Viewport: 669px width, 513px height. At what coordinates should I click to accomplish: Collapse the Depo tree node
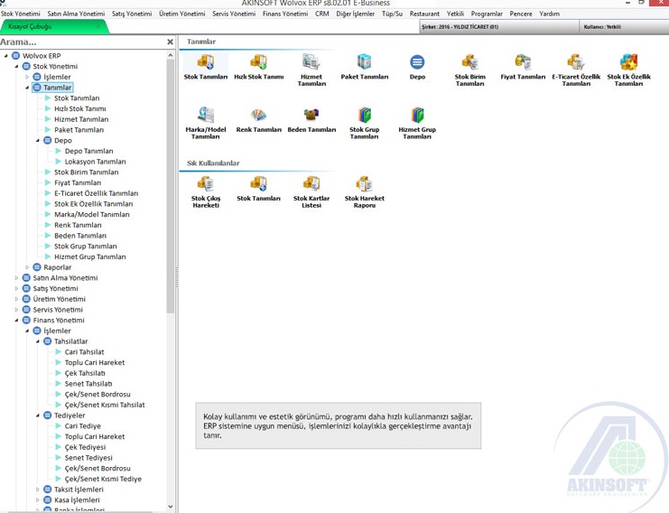click(x=38, y=140)
